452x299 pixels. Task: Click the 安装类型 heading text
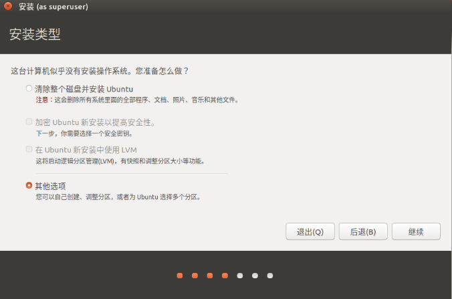tap(35, 34)
